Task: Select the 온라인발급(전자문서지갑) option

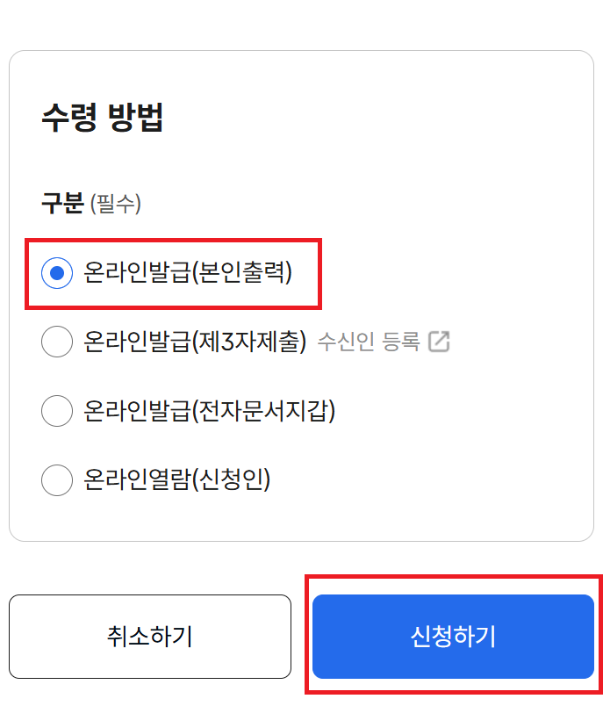Action: (x=56, y=411)
